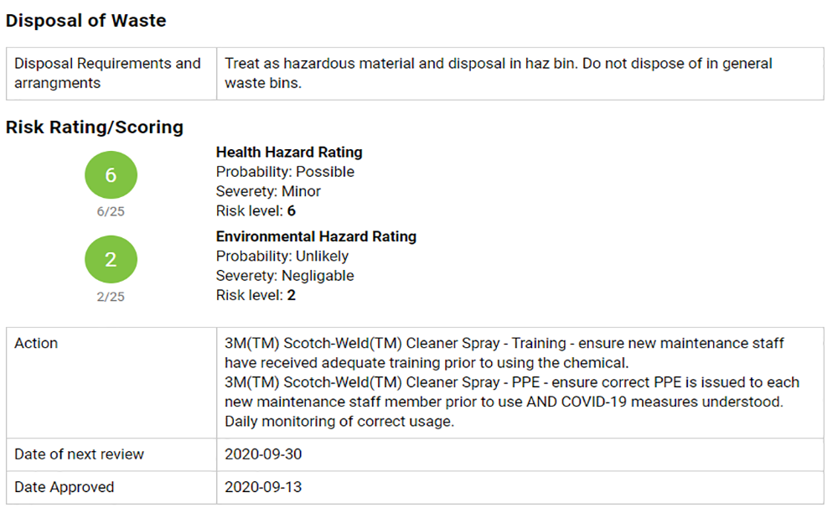
Task: Click the Risk level: 2 text
Action: tap(256, 295)
